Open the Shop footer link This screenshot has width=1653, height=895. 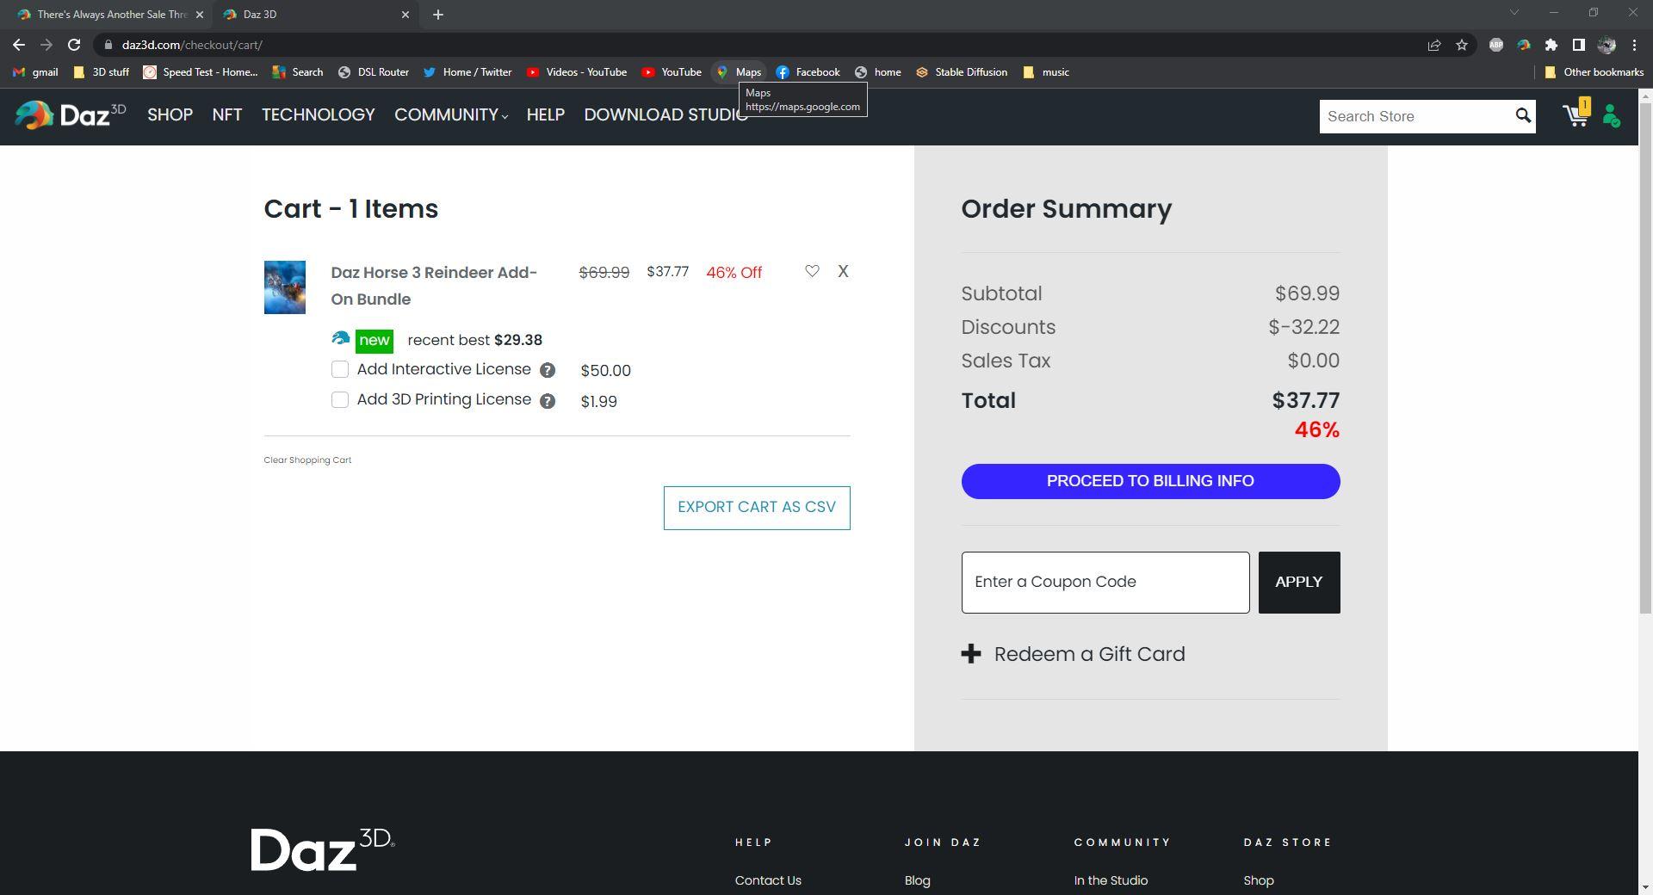pos(1259,881)
